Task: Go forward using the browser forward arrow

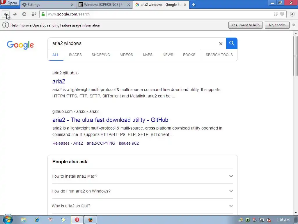Action: (x=15, y=14)
